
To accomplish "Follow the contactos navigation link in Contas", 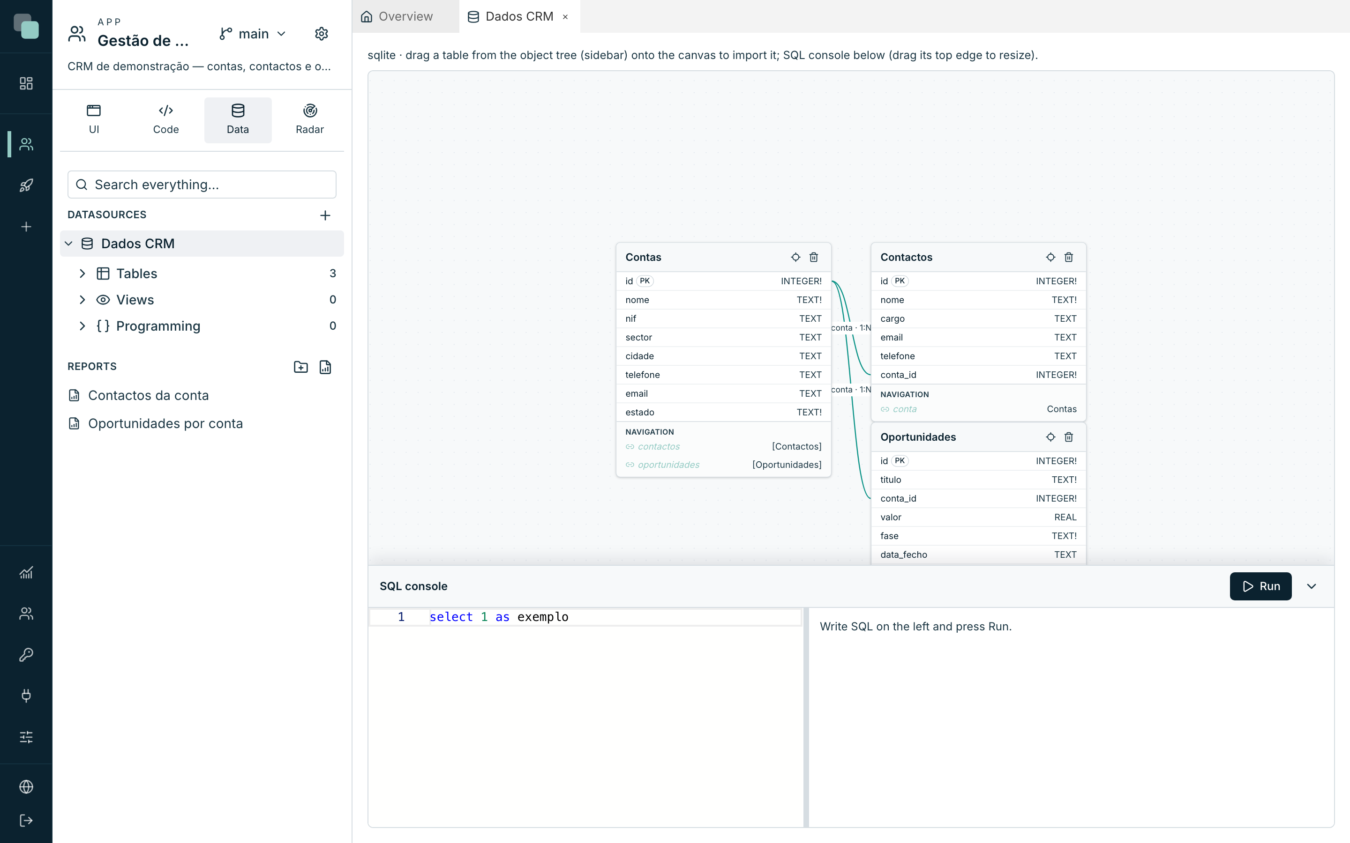I will click(x=658, y=446).
